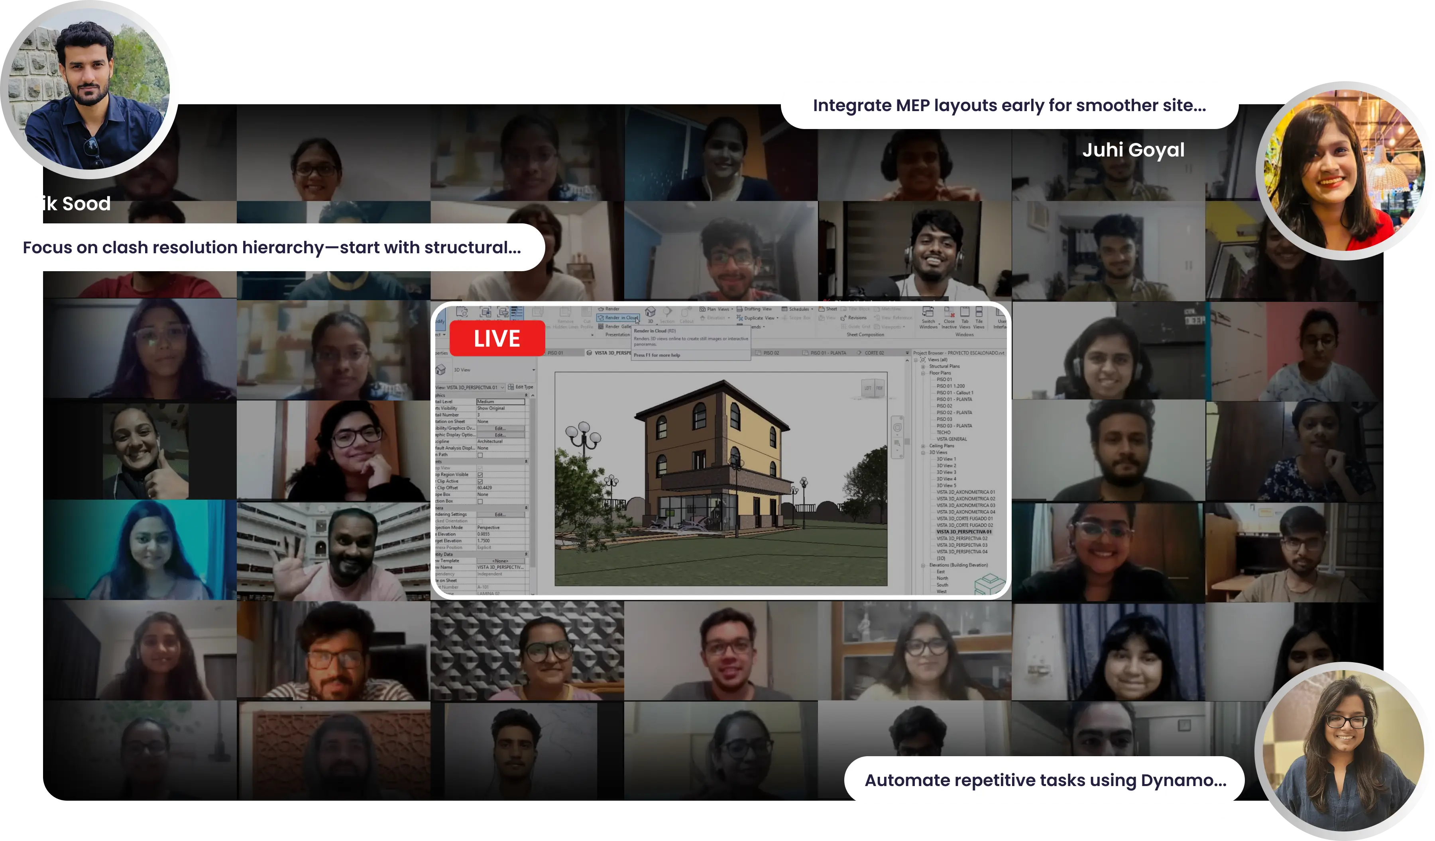1435x841 pixels.
Task: Select the VISTA 3D_PERSPE active tab
Action: pos(608,353)
